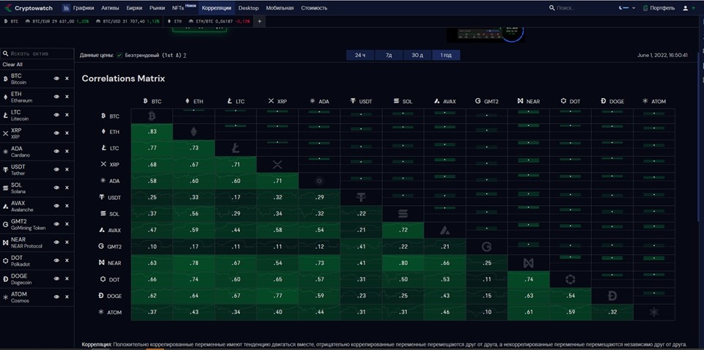Open the Биржи menu item

134,8
